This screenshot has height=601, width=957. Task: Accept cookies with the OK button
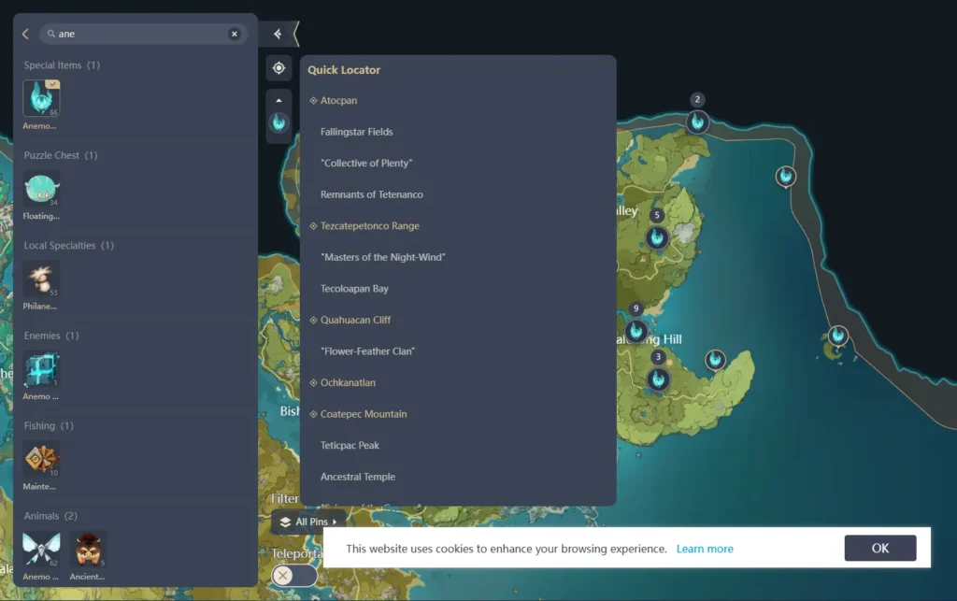pyautogui.click(x=880, y=548)
